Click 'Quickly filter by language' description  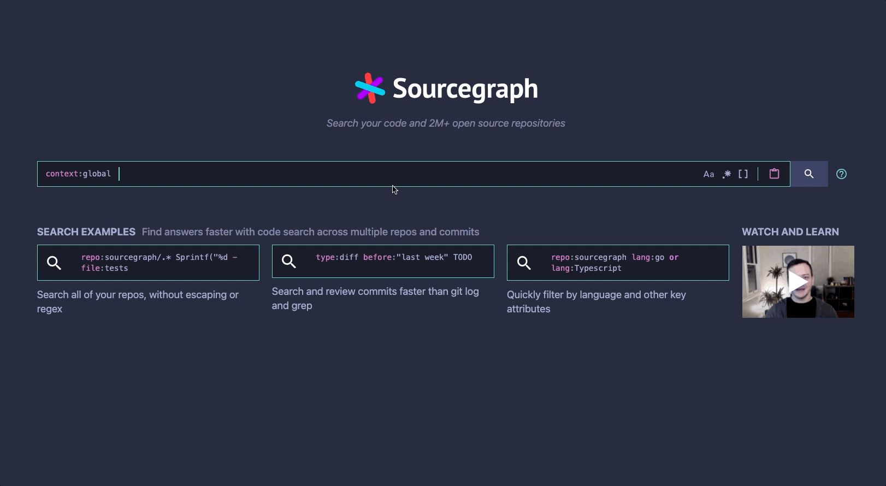(596, 301)
